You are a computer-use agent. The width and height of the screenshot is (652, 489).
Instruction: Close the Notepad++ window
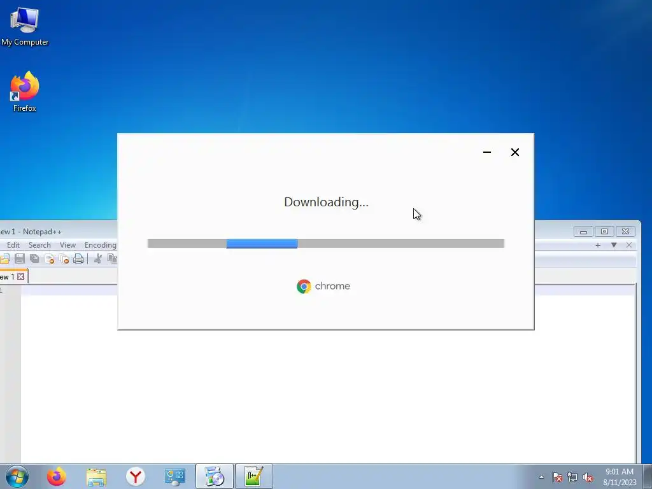[x=625, y=232]
